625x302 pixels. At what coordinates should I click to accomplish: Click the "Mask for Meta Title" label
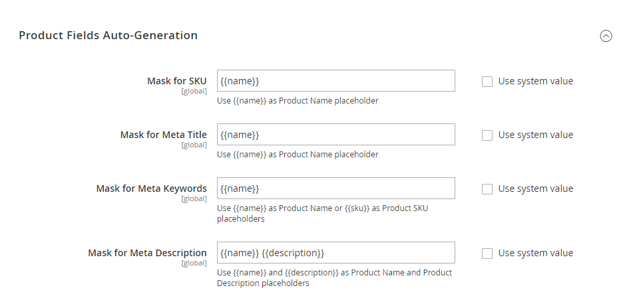point(163,135)
